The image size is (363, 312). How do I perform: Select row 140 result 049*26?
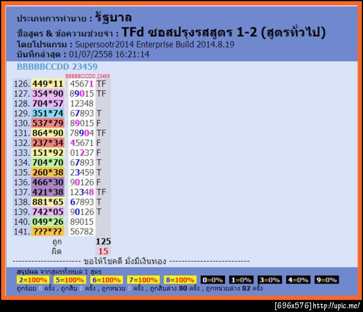pyautogui.click(x=48, y=222)
